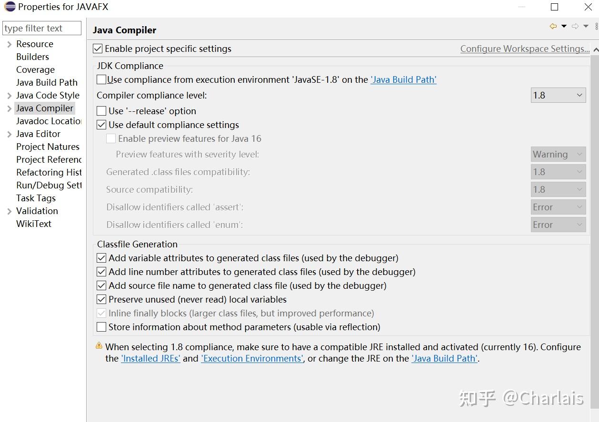Click the yellow back navigation arrow
599x422 pixels.
click(x=553, y=27)
